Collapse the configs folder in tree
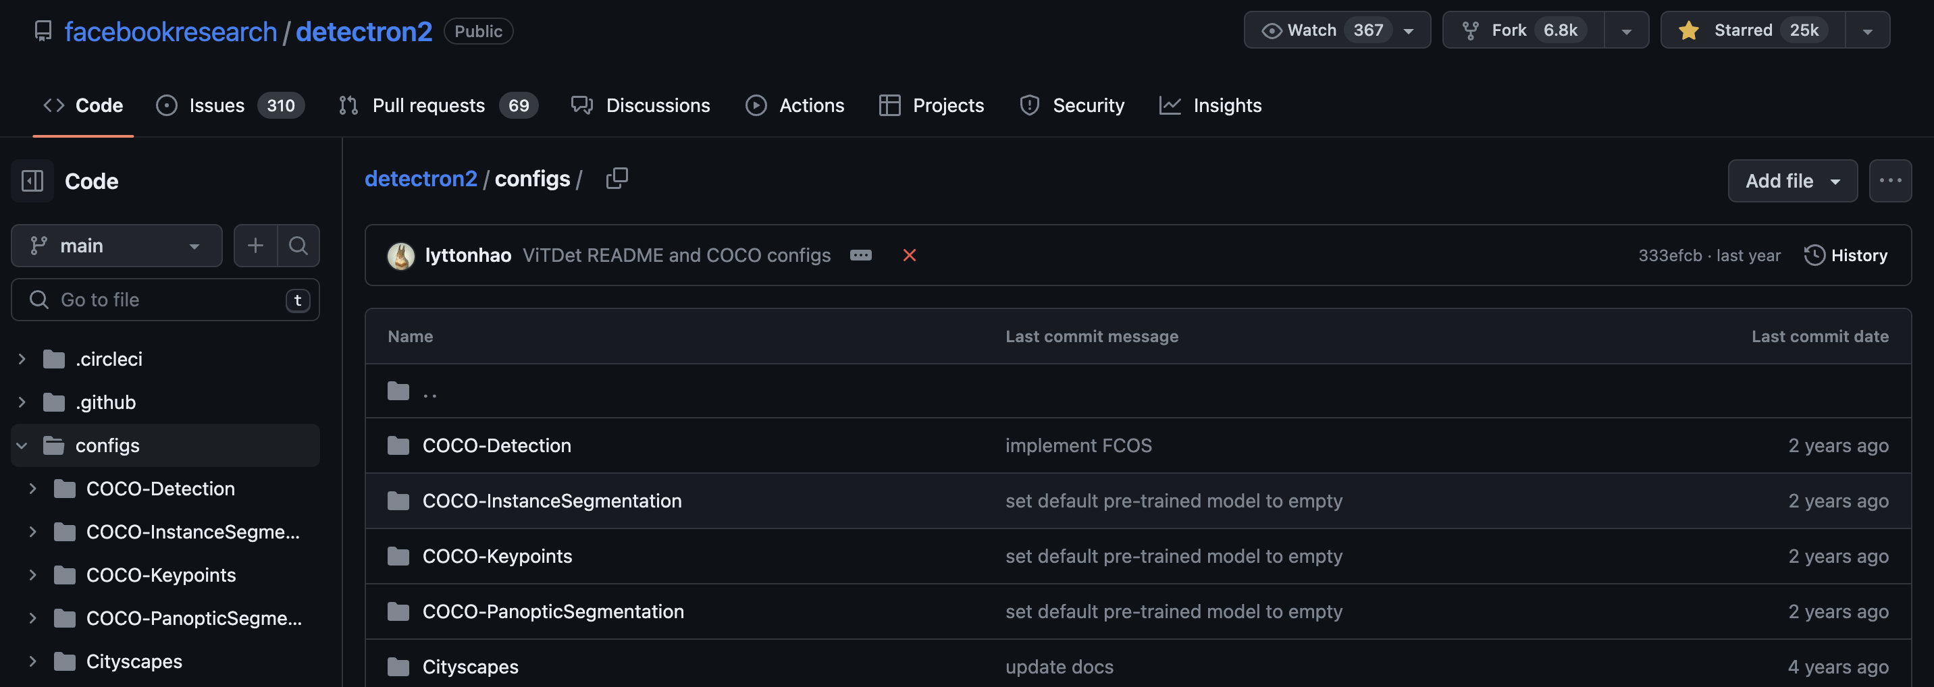Image resolution: width=1934 pixels, height=687 pixels. (22, 445)
